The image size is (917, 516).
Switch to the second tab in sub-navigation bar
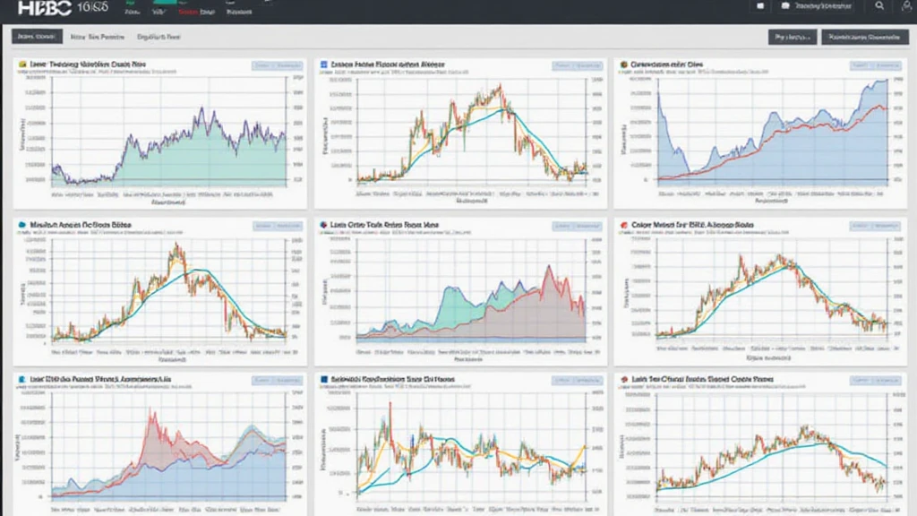pos(97,38)
